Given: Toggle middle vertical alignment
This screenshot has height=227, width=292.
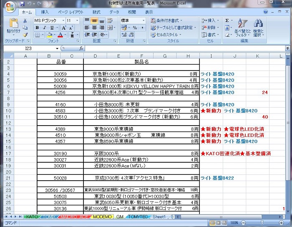Looking at the screenshot, I should pos(94,20).
